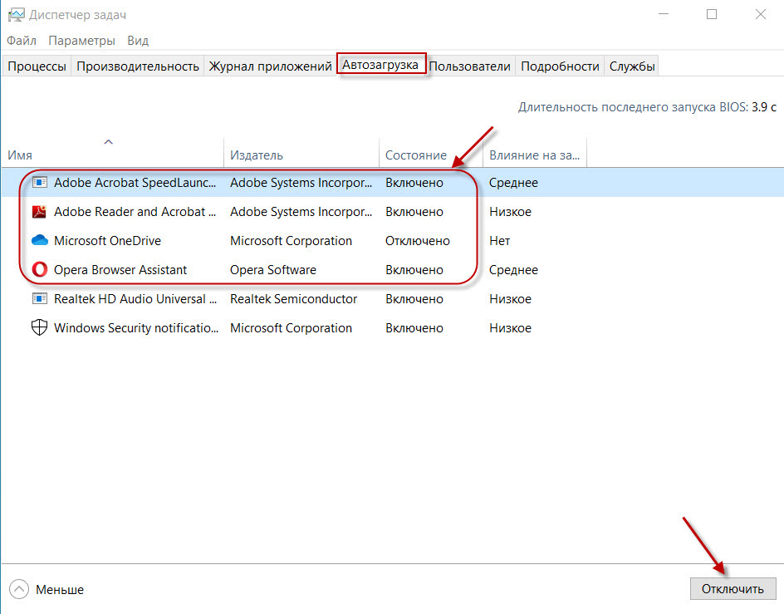Switch to the Подробности tab
Image resolution: width=784 pixels, height=614 pixels.
click(x=560, y=66)
